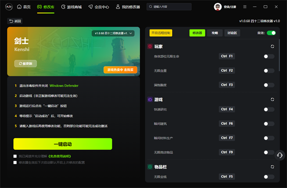
Task: Click the app logo in top-left corner
Action: [x=9, y=7]
